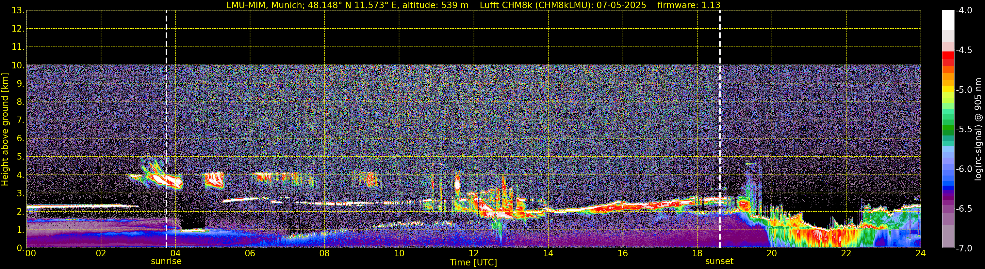Click the dashed white sunrise marker line
Image resolution: width=985 pixels, height=269 pixels.
coord(166,129)
